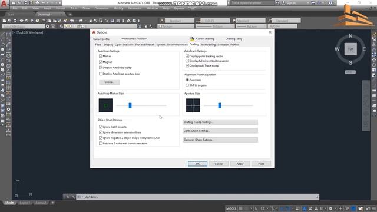
Task: Click the status bar customization menu icon
Action: (x=373, y=208)
